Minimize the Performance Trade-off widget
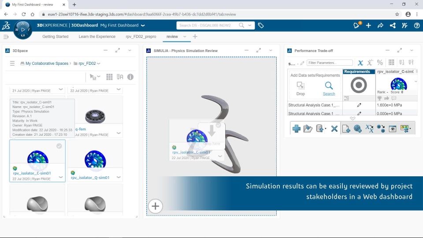 click(x=387, y=50)
